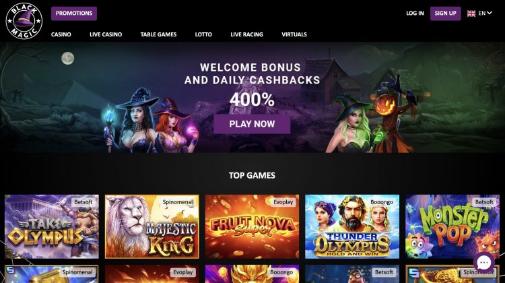Open the Thunder of Olympus game
Image resolution: width=505 pixels, height=283 pixels.
352,226
